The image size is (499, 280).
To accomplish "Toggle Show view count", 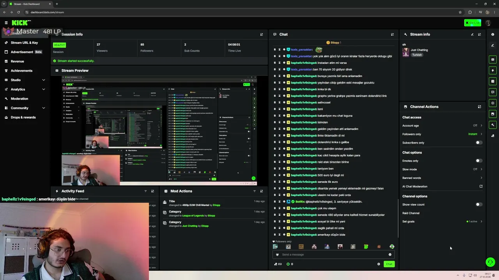I will [x=479, y=205].
